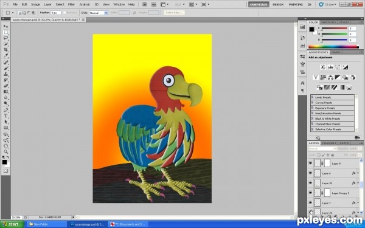
Task: Add a Gradient Map adjustment
Action: (x=341, y=88)
